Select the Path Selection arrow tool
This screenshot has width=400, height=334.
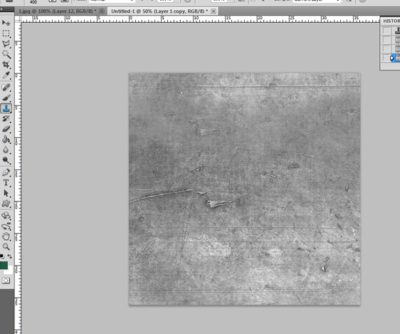pos(6,194)
